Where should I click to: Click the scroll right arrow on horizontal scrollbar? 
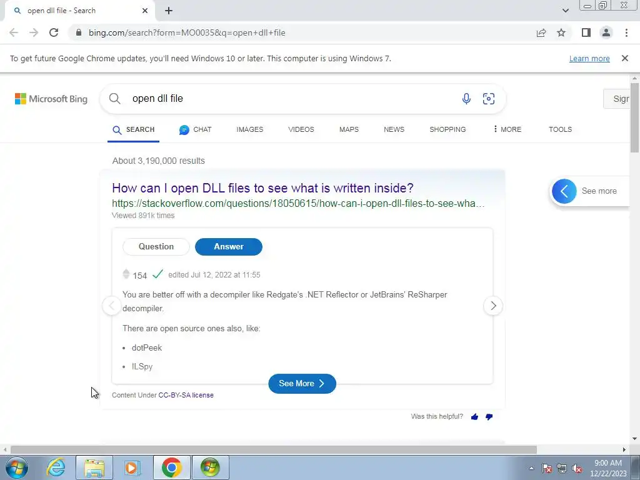[x=624, y=450]
